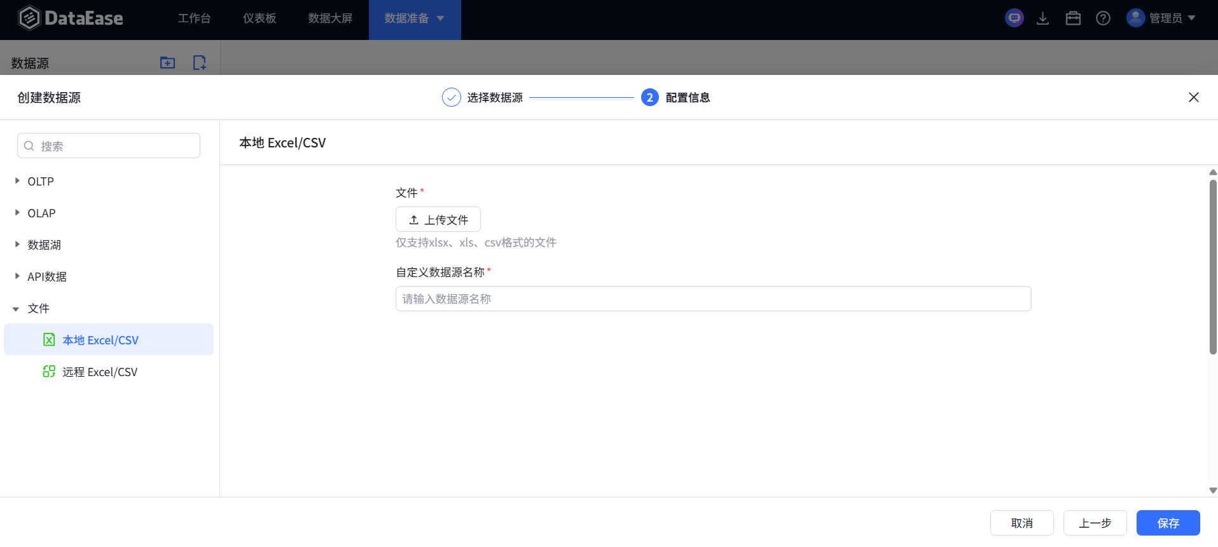
Task: Go back to step 选择数据源
Action: click(482, 97)
